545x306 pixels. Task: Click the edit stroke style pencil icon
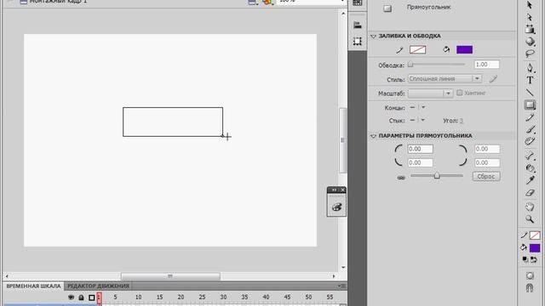(x=493, y=79)
